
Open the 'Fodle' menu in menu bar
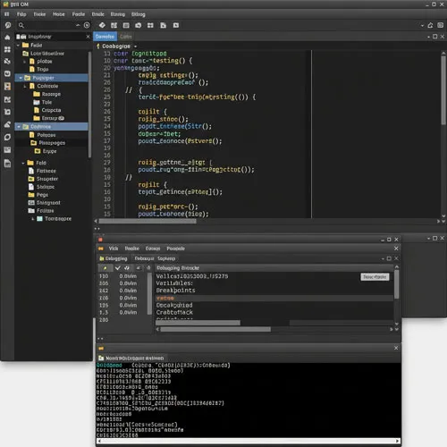79,14
